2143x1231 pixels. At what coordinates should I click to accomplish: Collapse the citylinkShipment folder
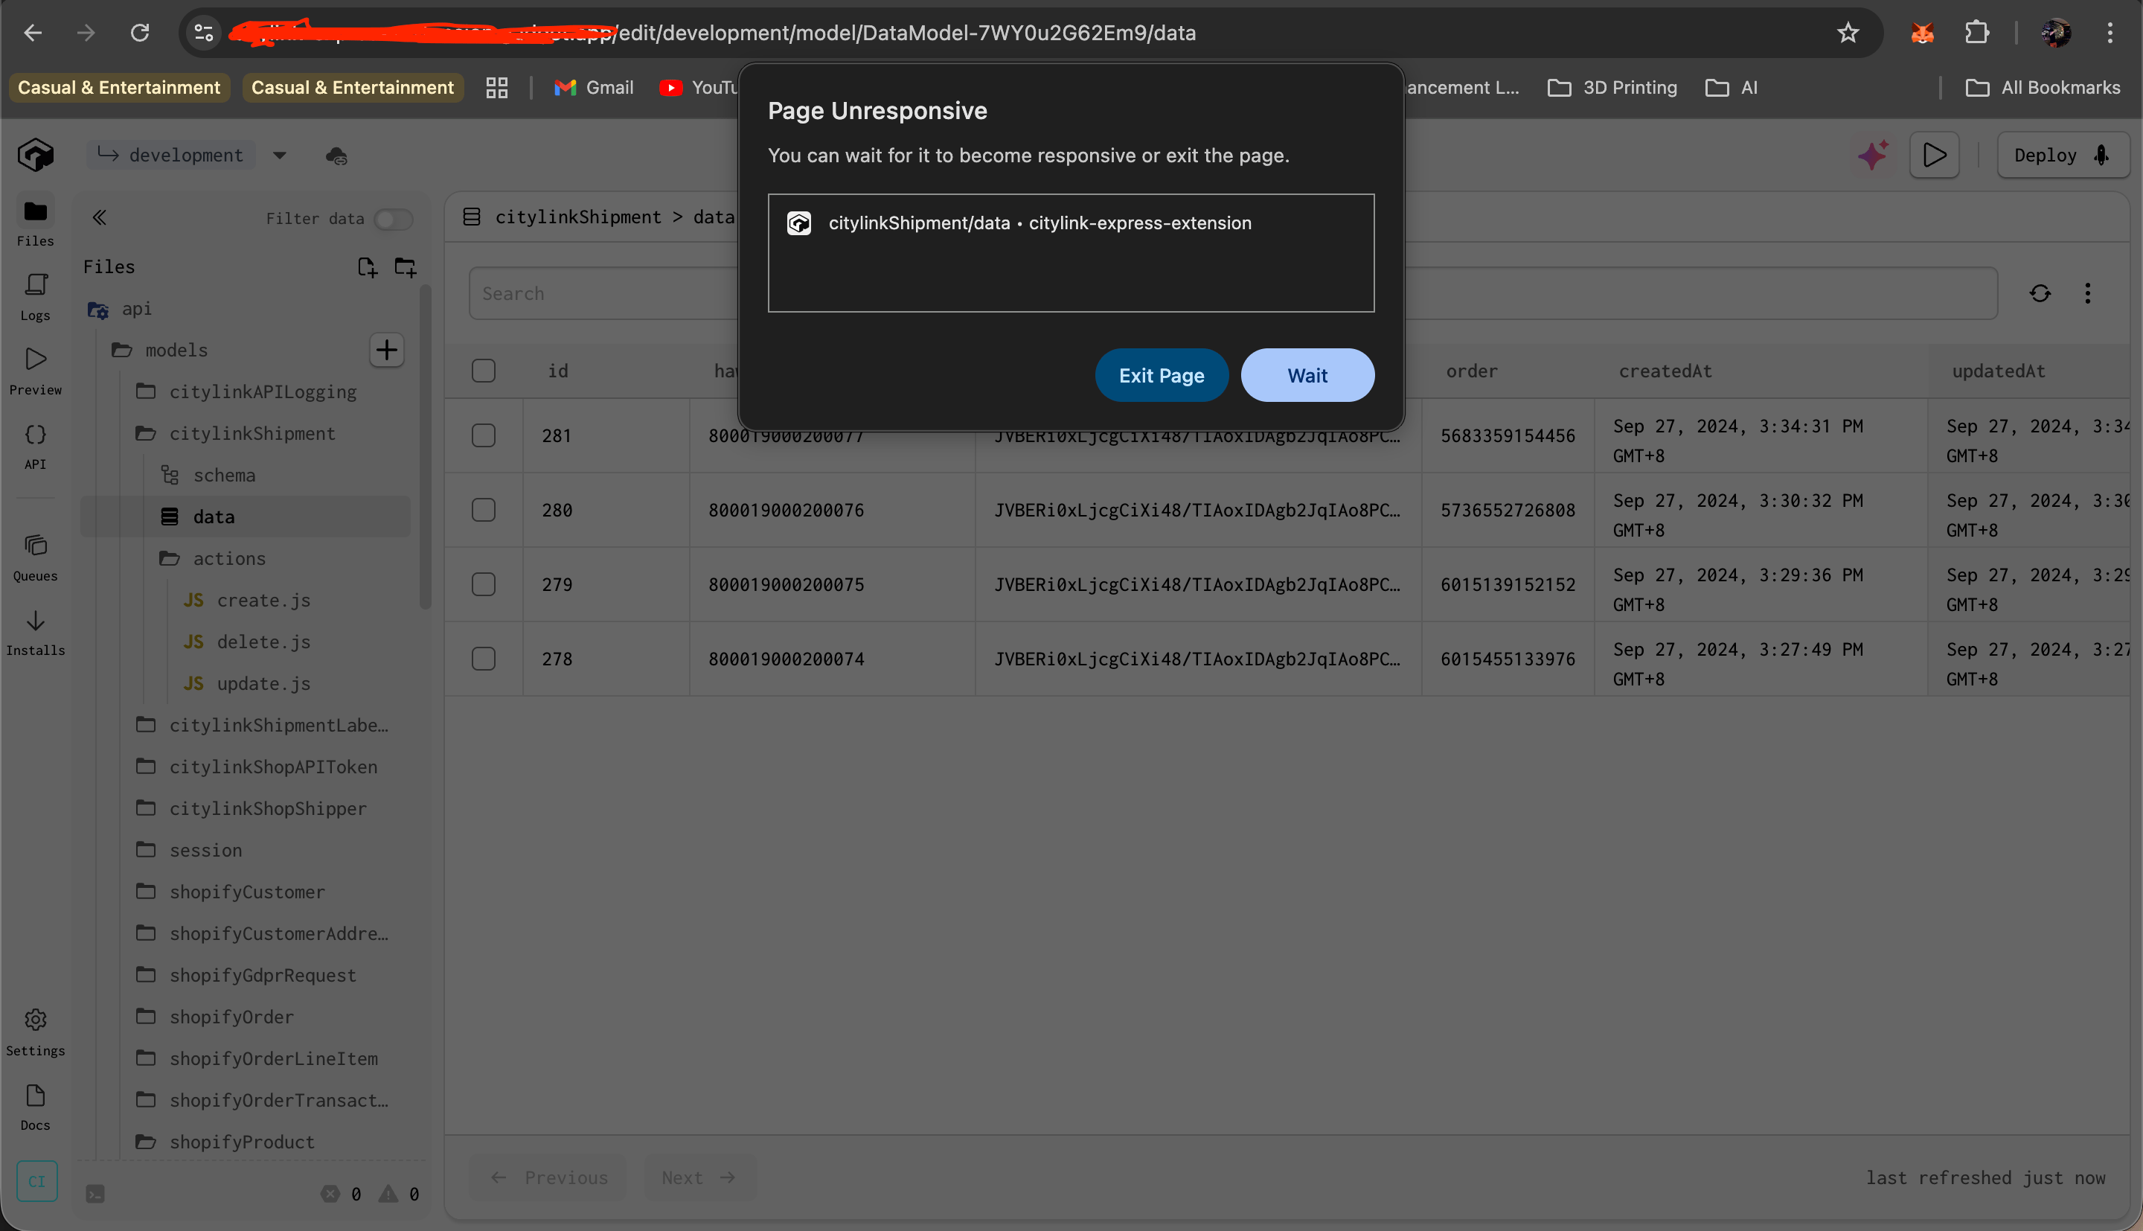pyautogui.click(x=251, y=434)
